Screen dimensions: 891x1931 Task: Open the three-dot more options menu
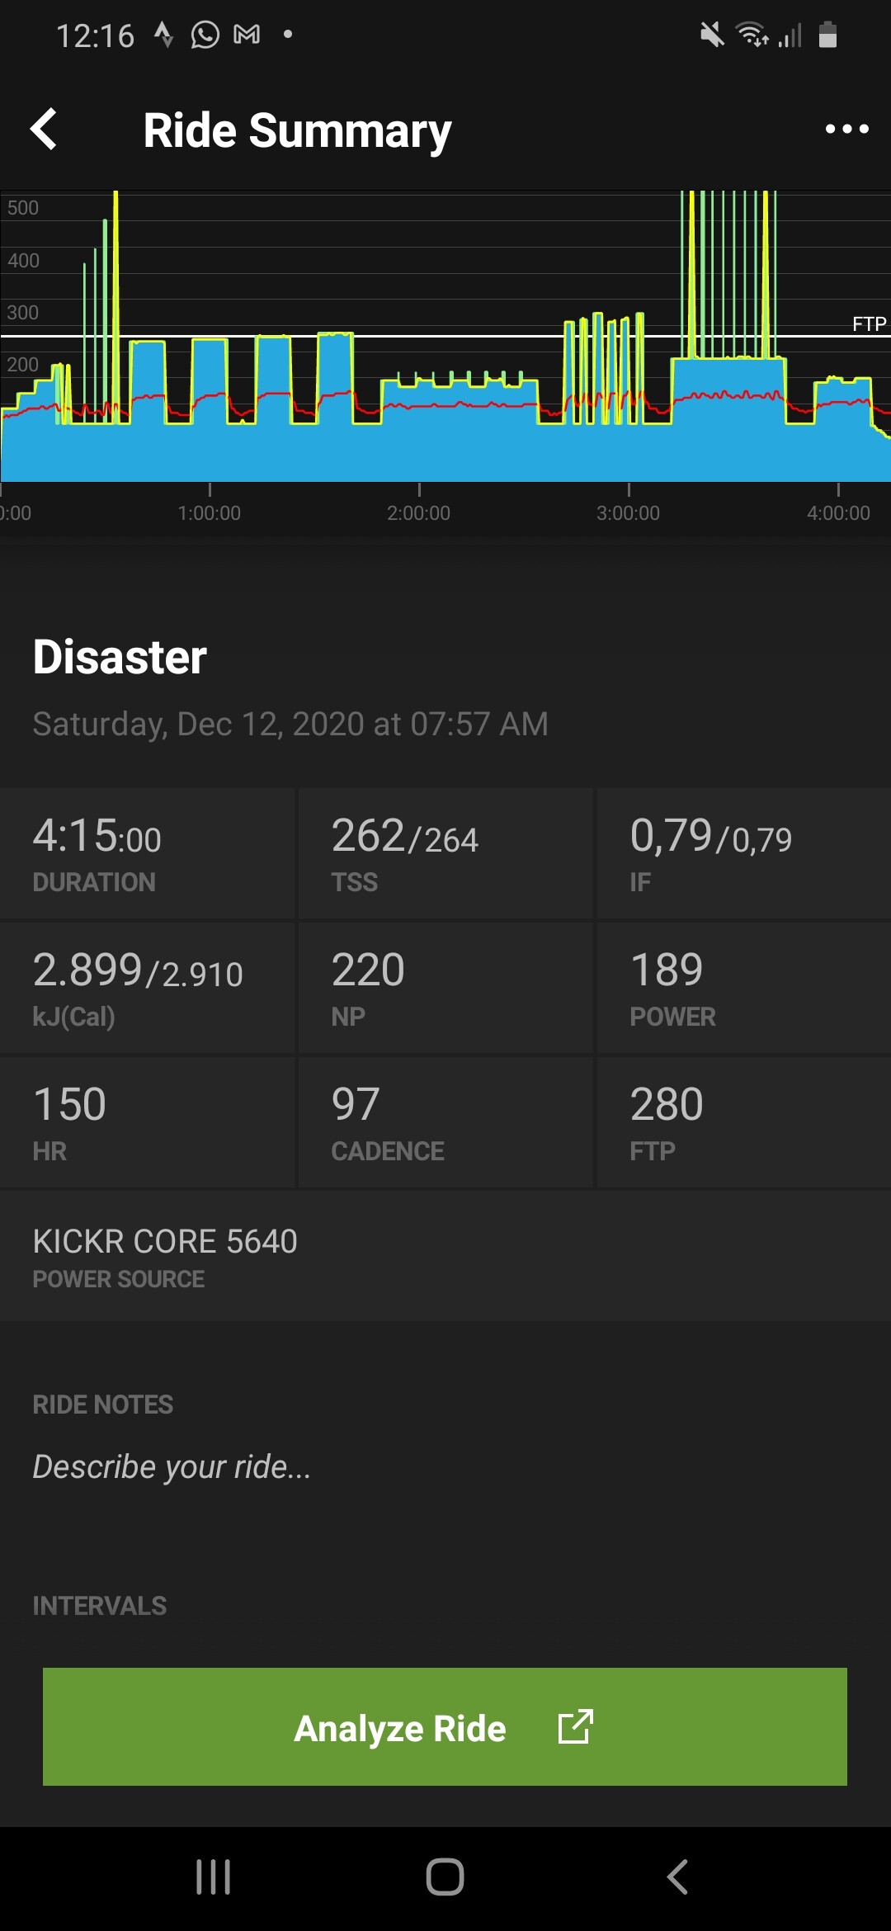pos(846,129)
